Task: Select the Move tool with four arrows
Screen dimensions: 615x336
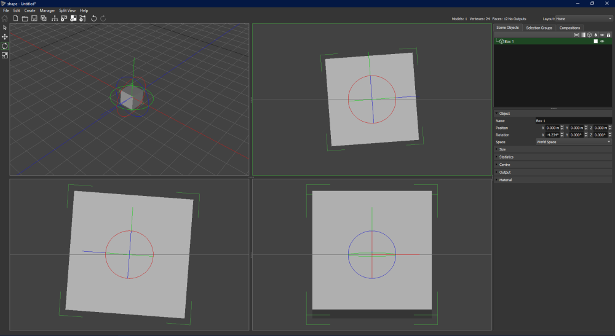Action: tap(5, 37)
